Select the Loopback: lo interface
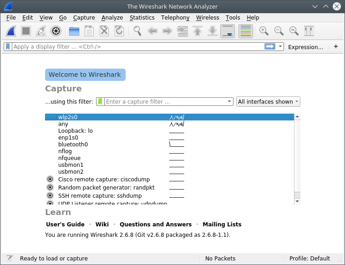 pyautogui.click(x=169, y=131)
